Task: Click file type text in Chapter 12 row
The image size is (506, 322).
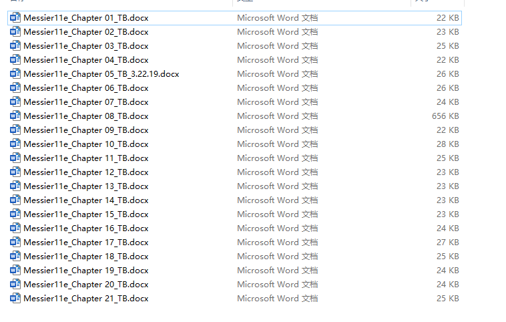Action: pyautogui.click(x=278, y=172)
